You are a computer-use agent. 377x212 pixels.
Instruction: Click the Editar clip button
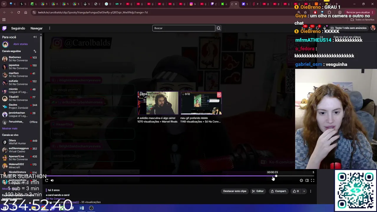point(258,191)
